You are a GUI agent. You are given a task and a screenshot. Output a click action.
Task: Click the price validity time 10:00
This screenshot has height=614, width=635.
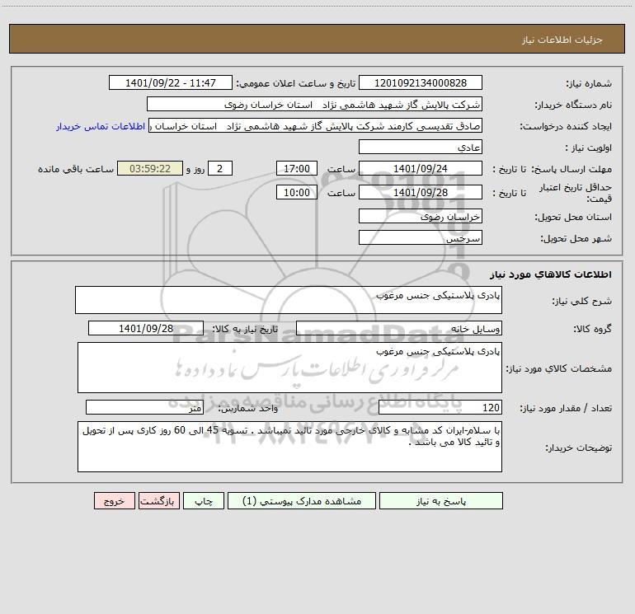point(296,192)
